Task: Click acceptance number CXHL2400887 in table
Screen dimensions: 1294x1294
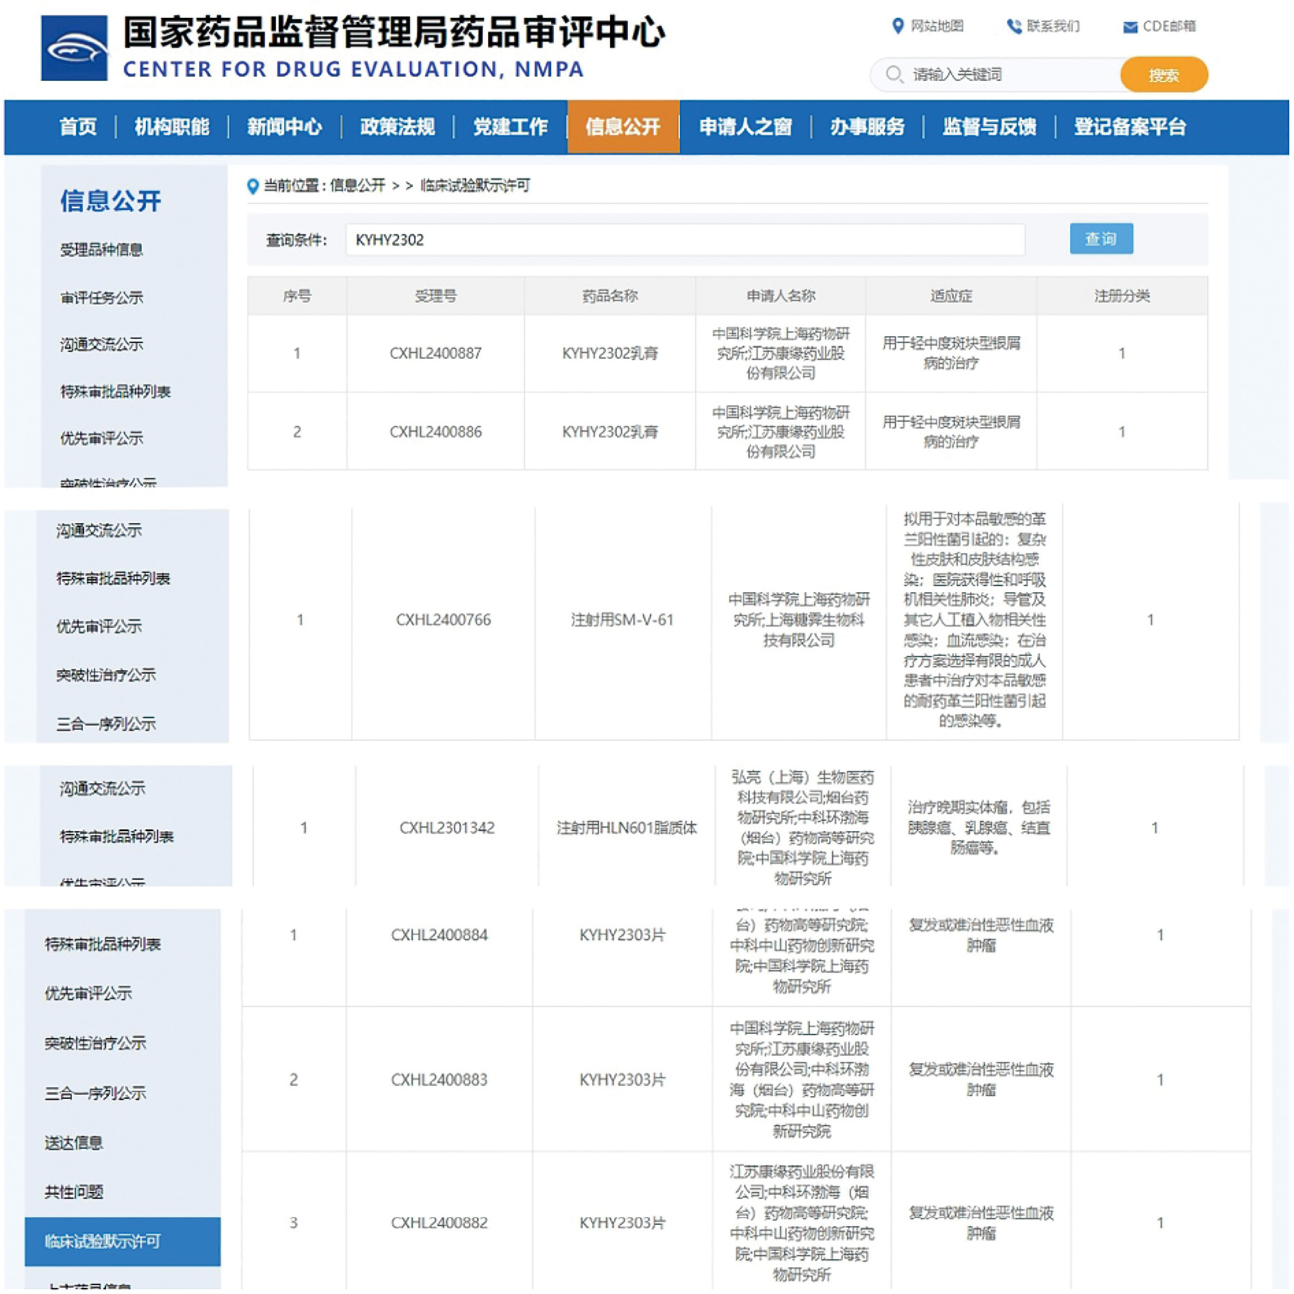Action: [435, 353]
